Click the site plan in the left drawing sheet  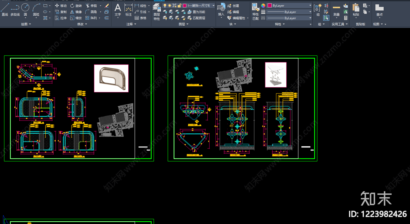coord(116,120)
